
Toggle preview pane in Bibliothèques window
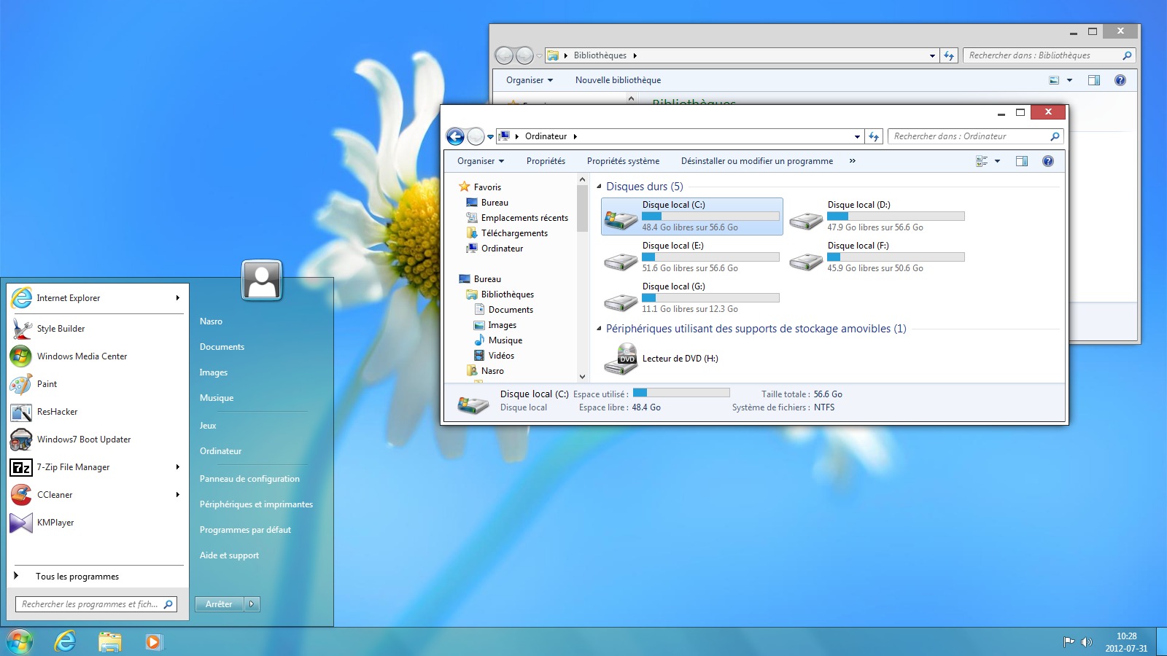(1094, 80)
